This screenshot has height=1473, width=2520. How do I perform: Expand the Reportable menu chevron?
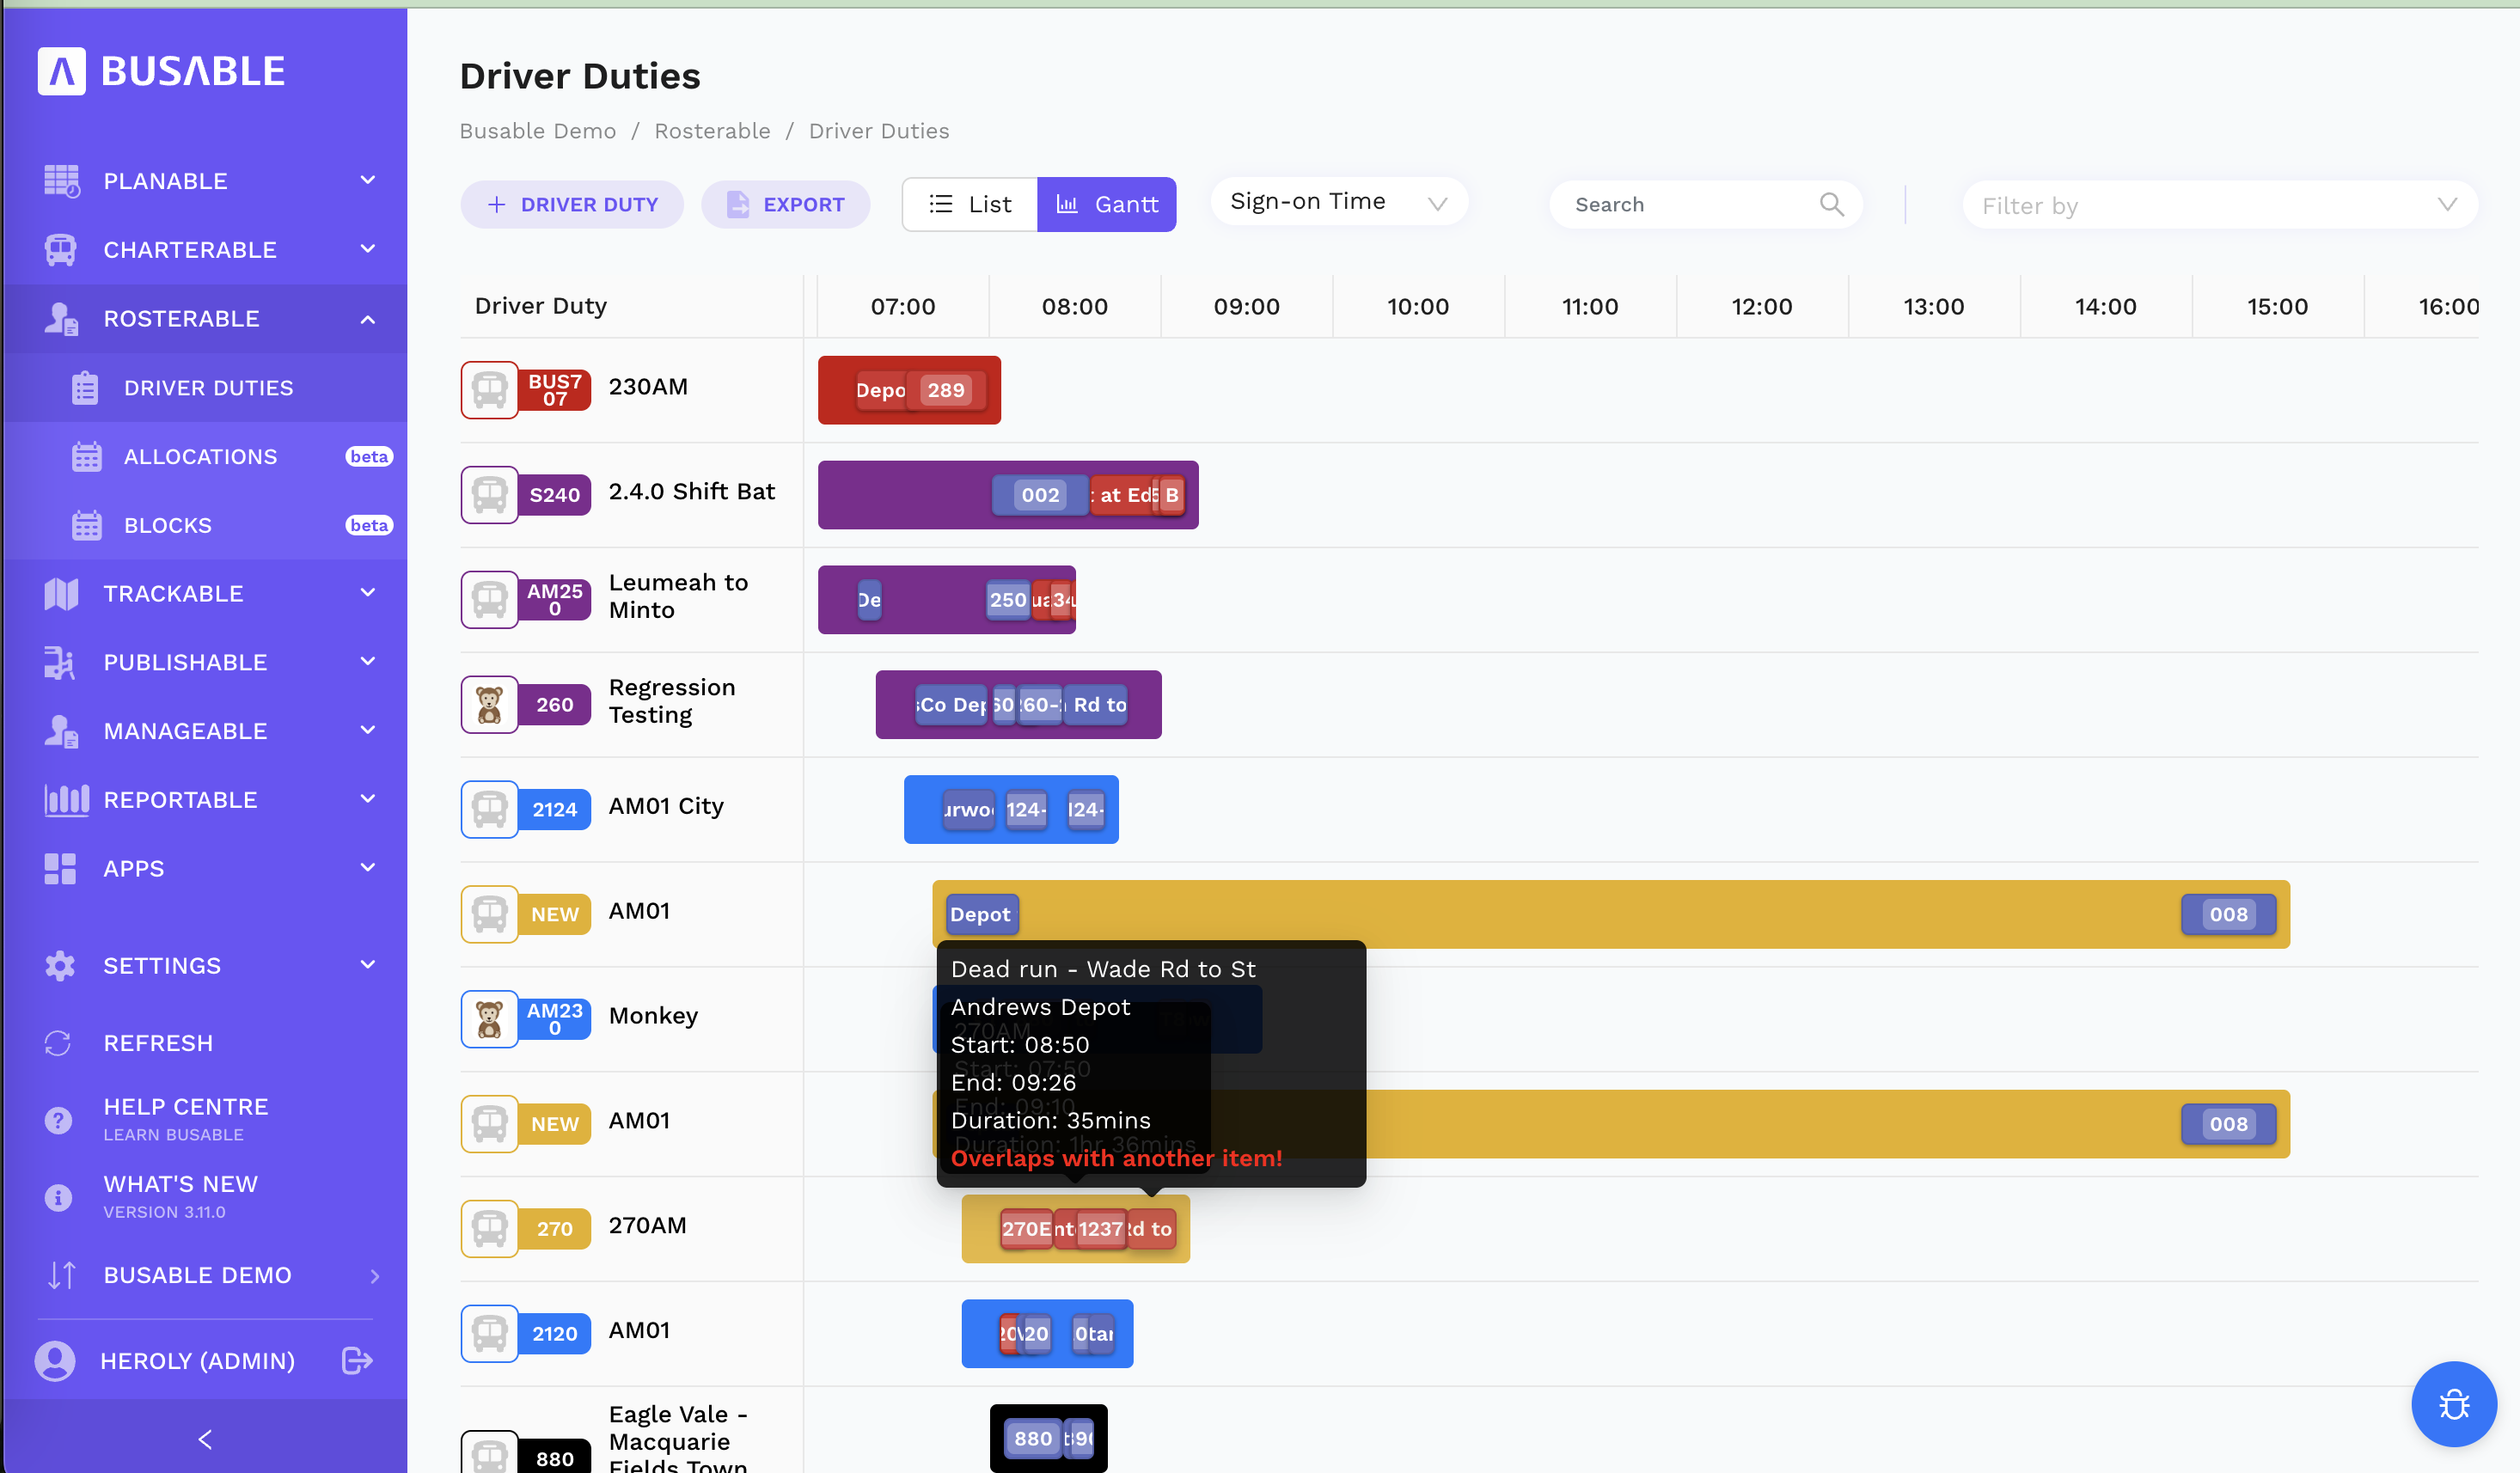[367, 799]
